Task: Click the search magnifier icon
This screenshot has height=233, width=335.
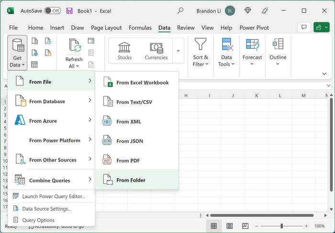Action: tap(180, 11)
